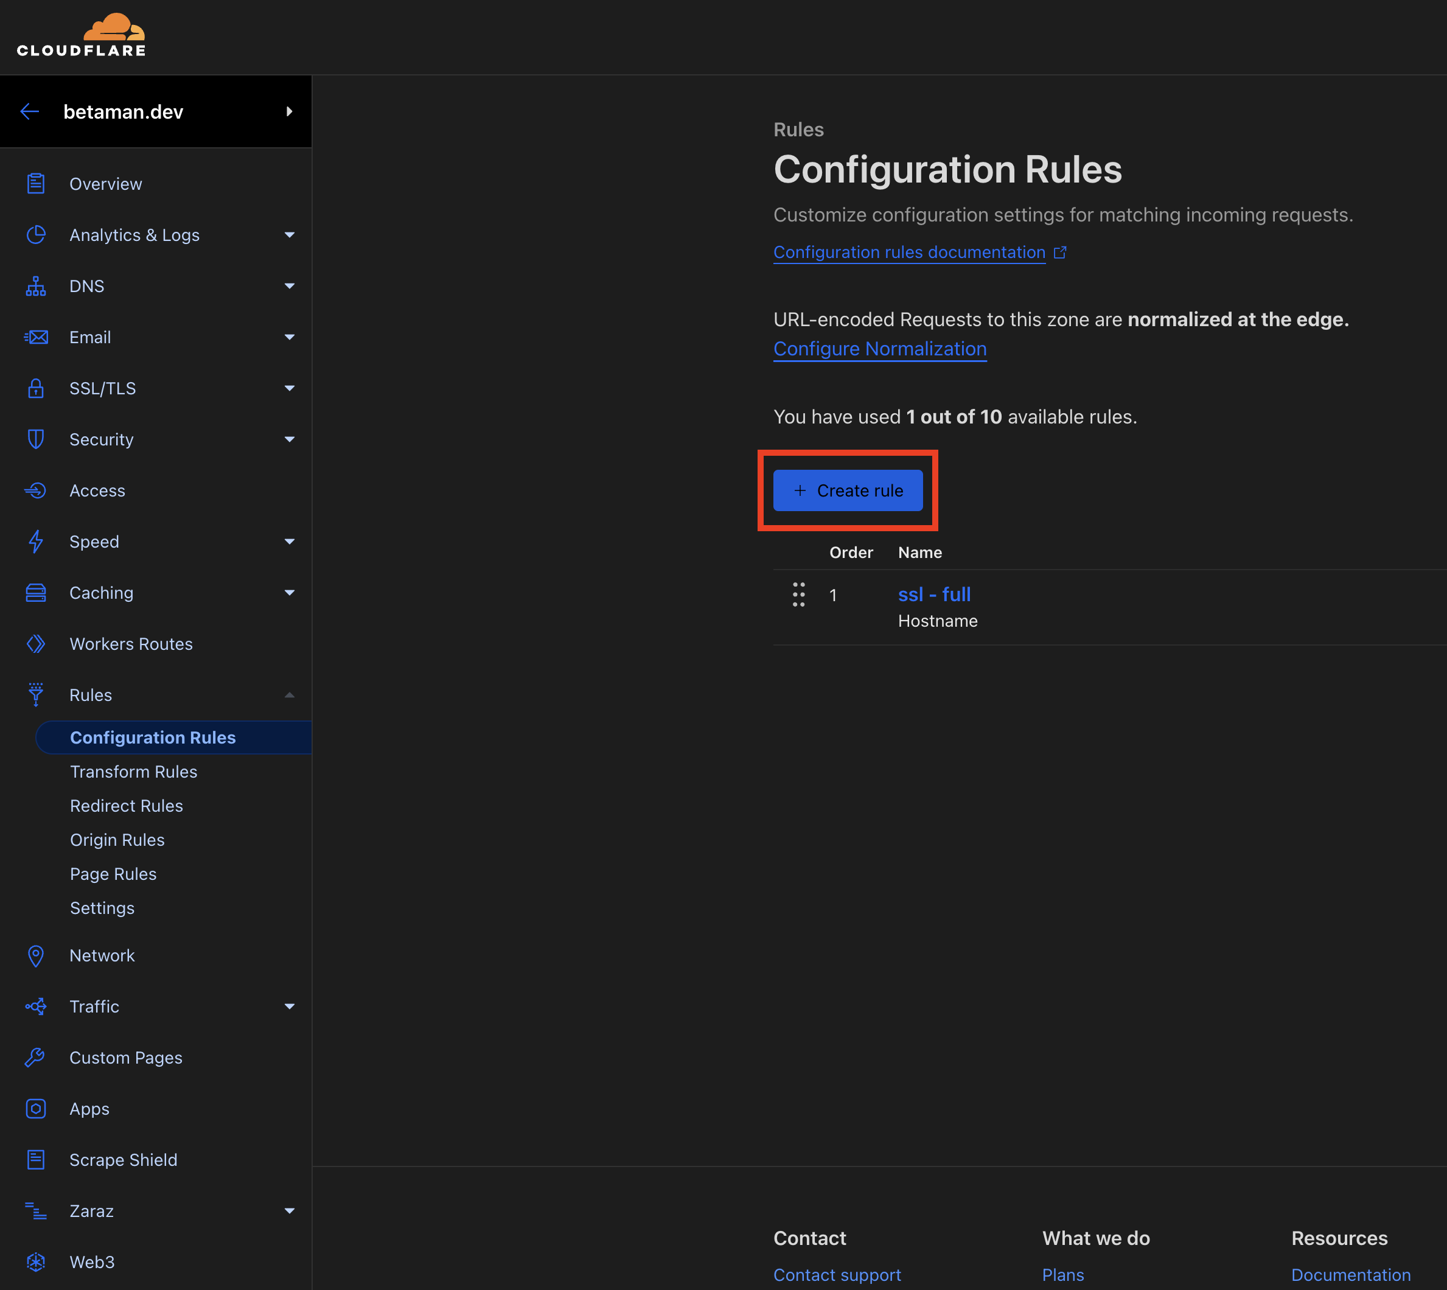This screenshot has height=1290, width=1447.
Task: Click the Scrape Shield icon
Action: (x=35, y=1160)
